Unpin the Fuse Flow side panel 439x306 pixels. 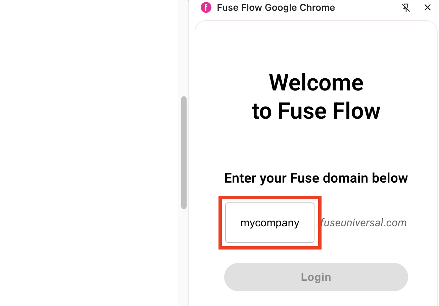coord(406,7)
